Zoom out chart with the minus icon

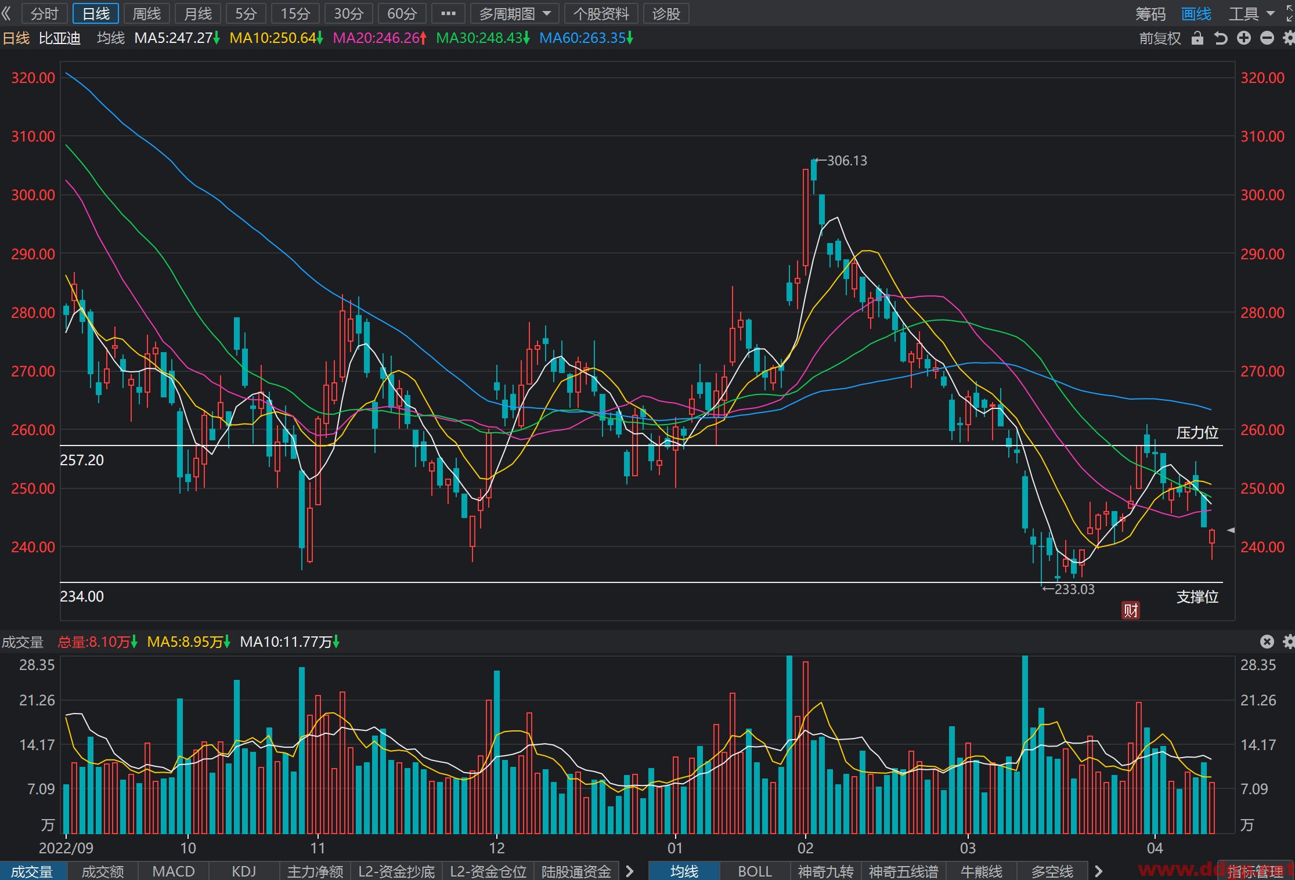click(1267, 38)
